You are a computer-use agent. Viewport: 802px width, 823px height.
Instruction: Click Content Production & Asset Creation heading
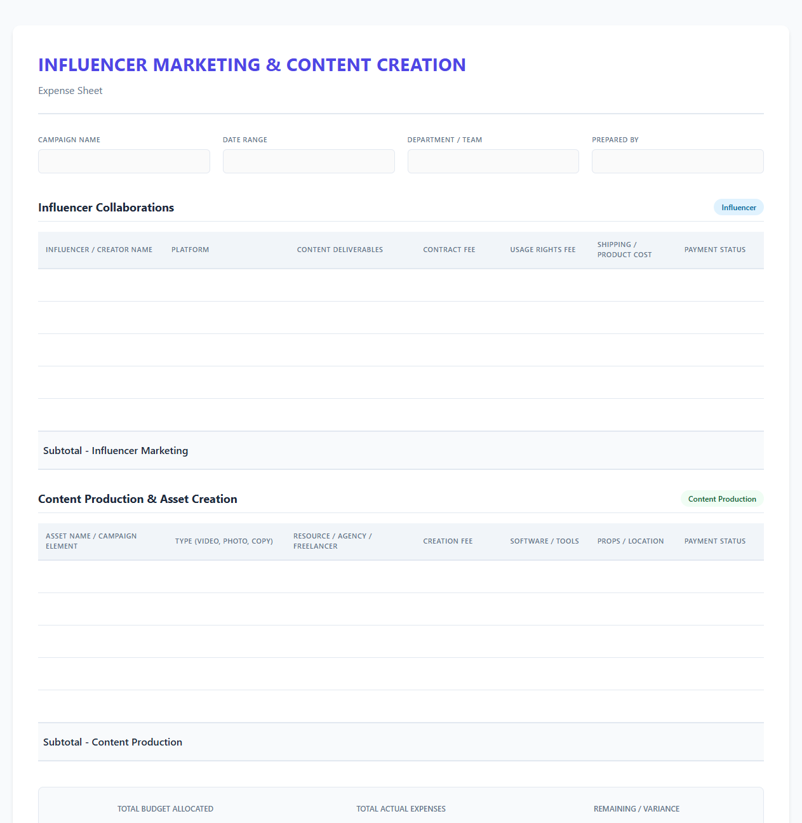[138, 499]
